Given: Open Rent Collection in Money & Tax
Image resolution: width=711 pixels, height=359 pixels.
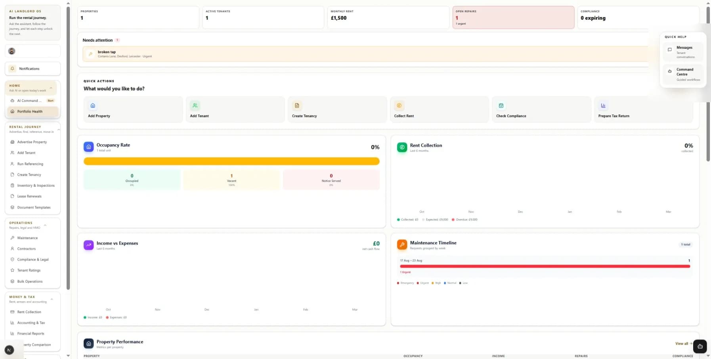Looking at the screenshot, I should click(33, 312).
